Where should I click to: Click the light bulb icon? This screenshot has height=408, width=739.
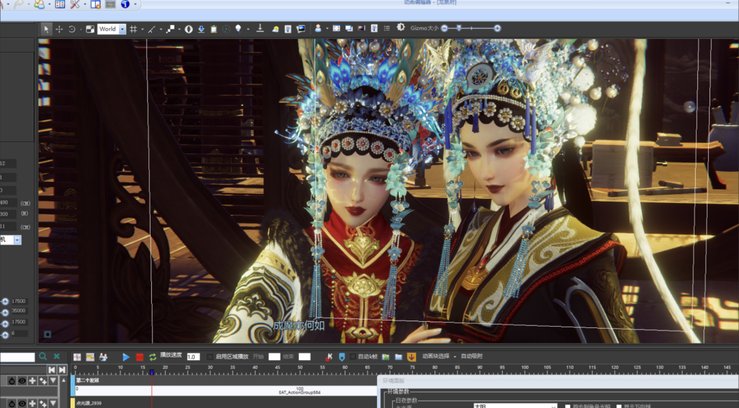238,29
